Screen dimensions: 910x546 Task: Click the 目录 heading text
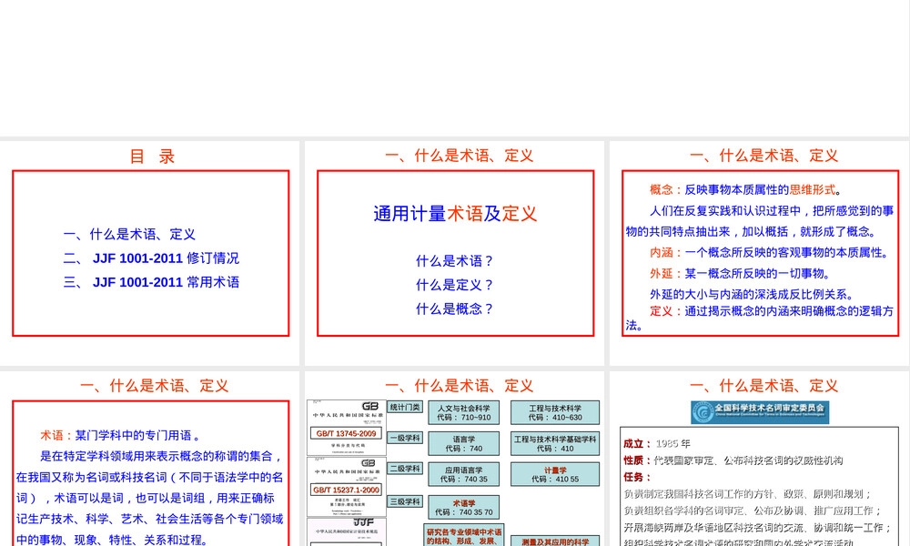(151, 157)
